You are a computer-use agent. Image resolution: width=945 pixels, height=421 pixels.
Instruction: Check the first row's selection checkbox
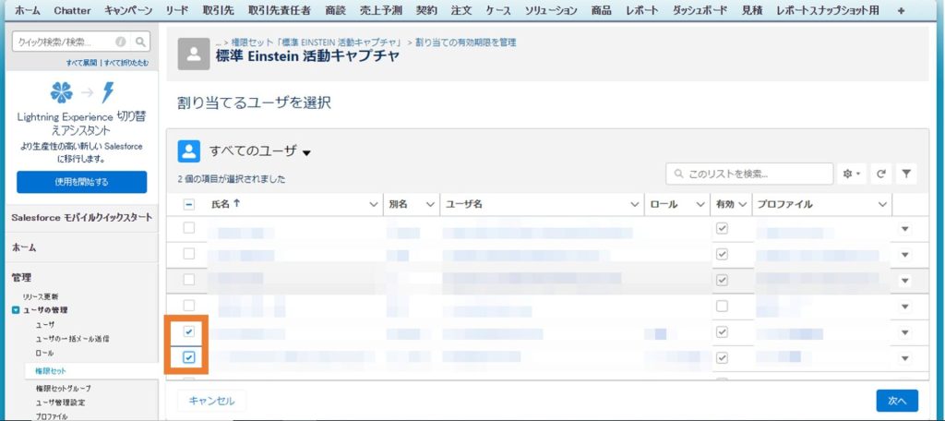click(188, 228)
